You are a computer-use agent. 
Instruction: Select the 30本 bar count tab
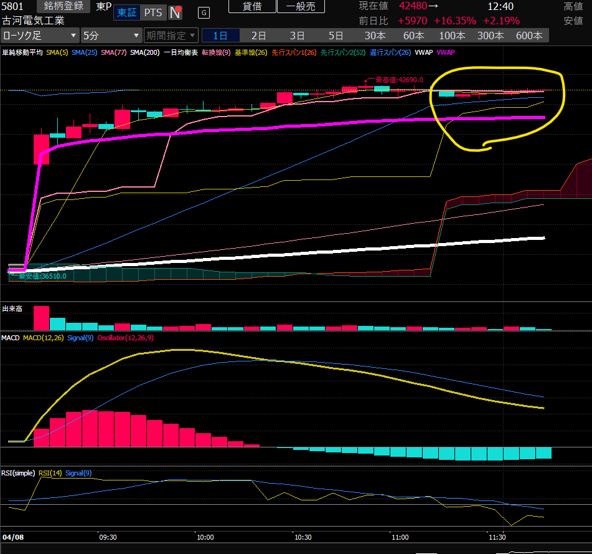point(375,35)
